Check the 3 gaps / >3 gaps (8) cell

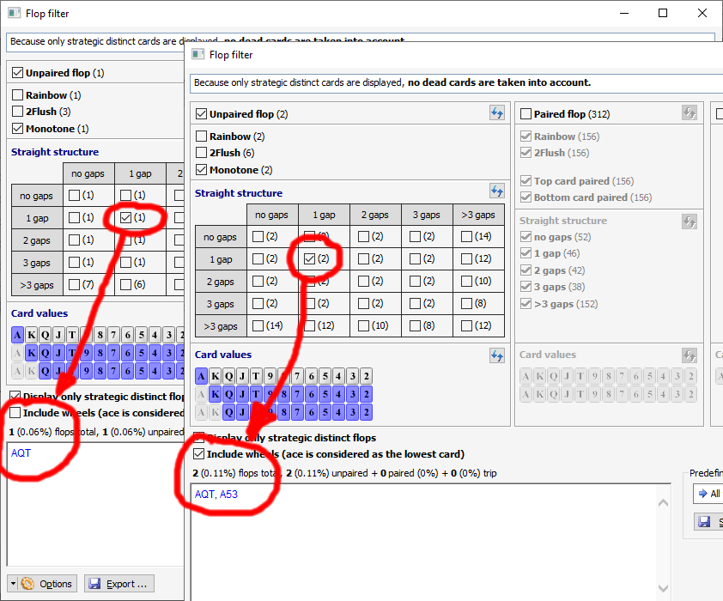point(466,303)
